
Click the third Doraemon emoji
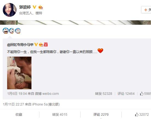pos(18,31)
